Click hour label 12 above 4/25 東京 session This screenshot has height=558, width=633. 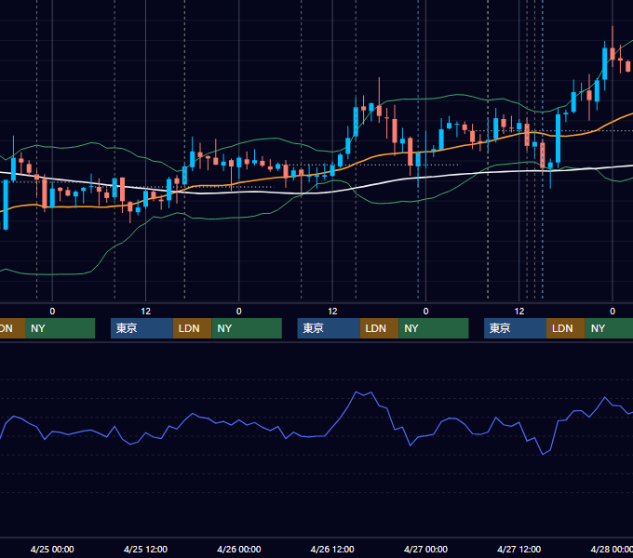pyautogui.click(x=145, y=312)
